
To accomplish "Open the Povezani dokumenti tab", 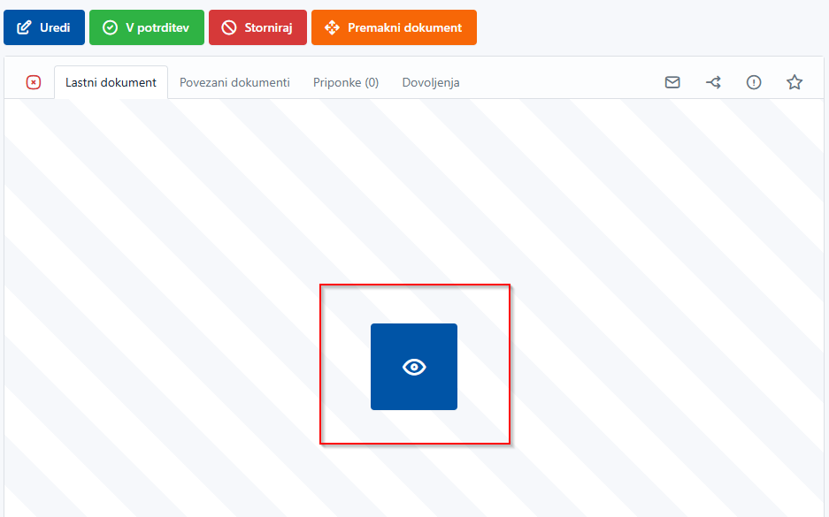I will point(234,82).
